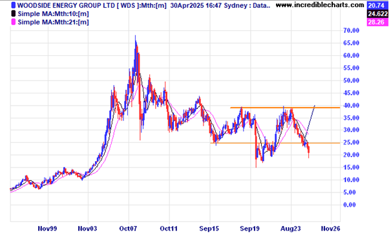This screenshot has width=389, height=235.
Task: Click the Simple MA:Mth:10:[m] legend label
Action: (53, 14)
